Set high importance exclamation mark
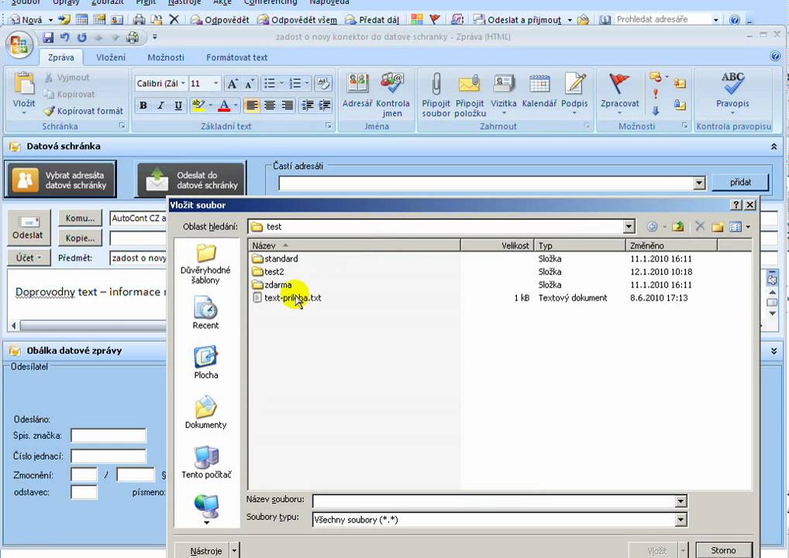Image resolution: width=789 pixels, height=558 pixels. [655, 94]
